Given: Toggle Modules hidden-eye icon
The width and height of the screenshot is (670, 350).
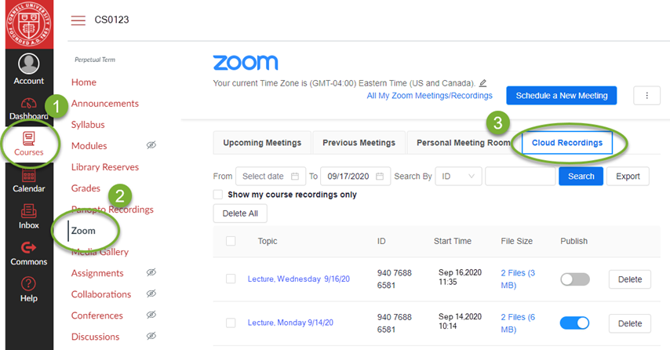Looking at the screenshot, I should (x=151, y=145).
